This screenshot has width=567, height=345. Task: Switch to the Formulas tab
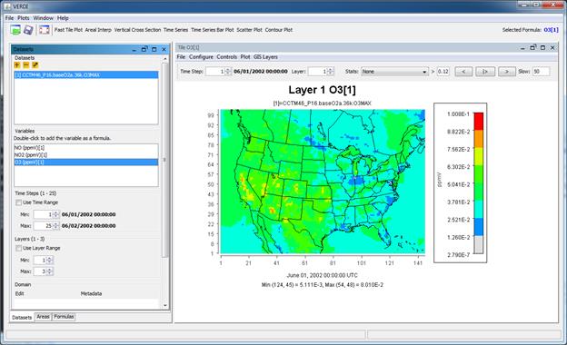point(64,317)
